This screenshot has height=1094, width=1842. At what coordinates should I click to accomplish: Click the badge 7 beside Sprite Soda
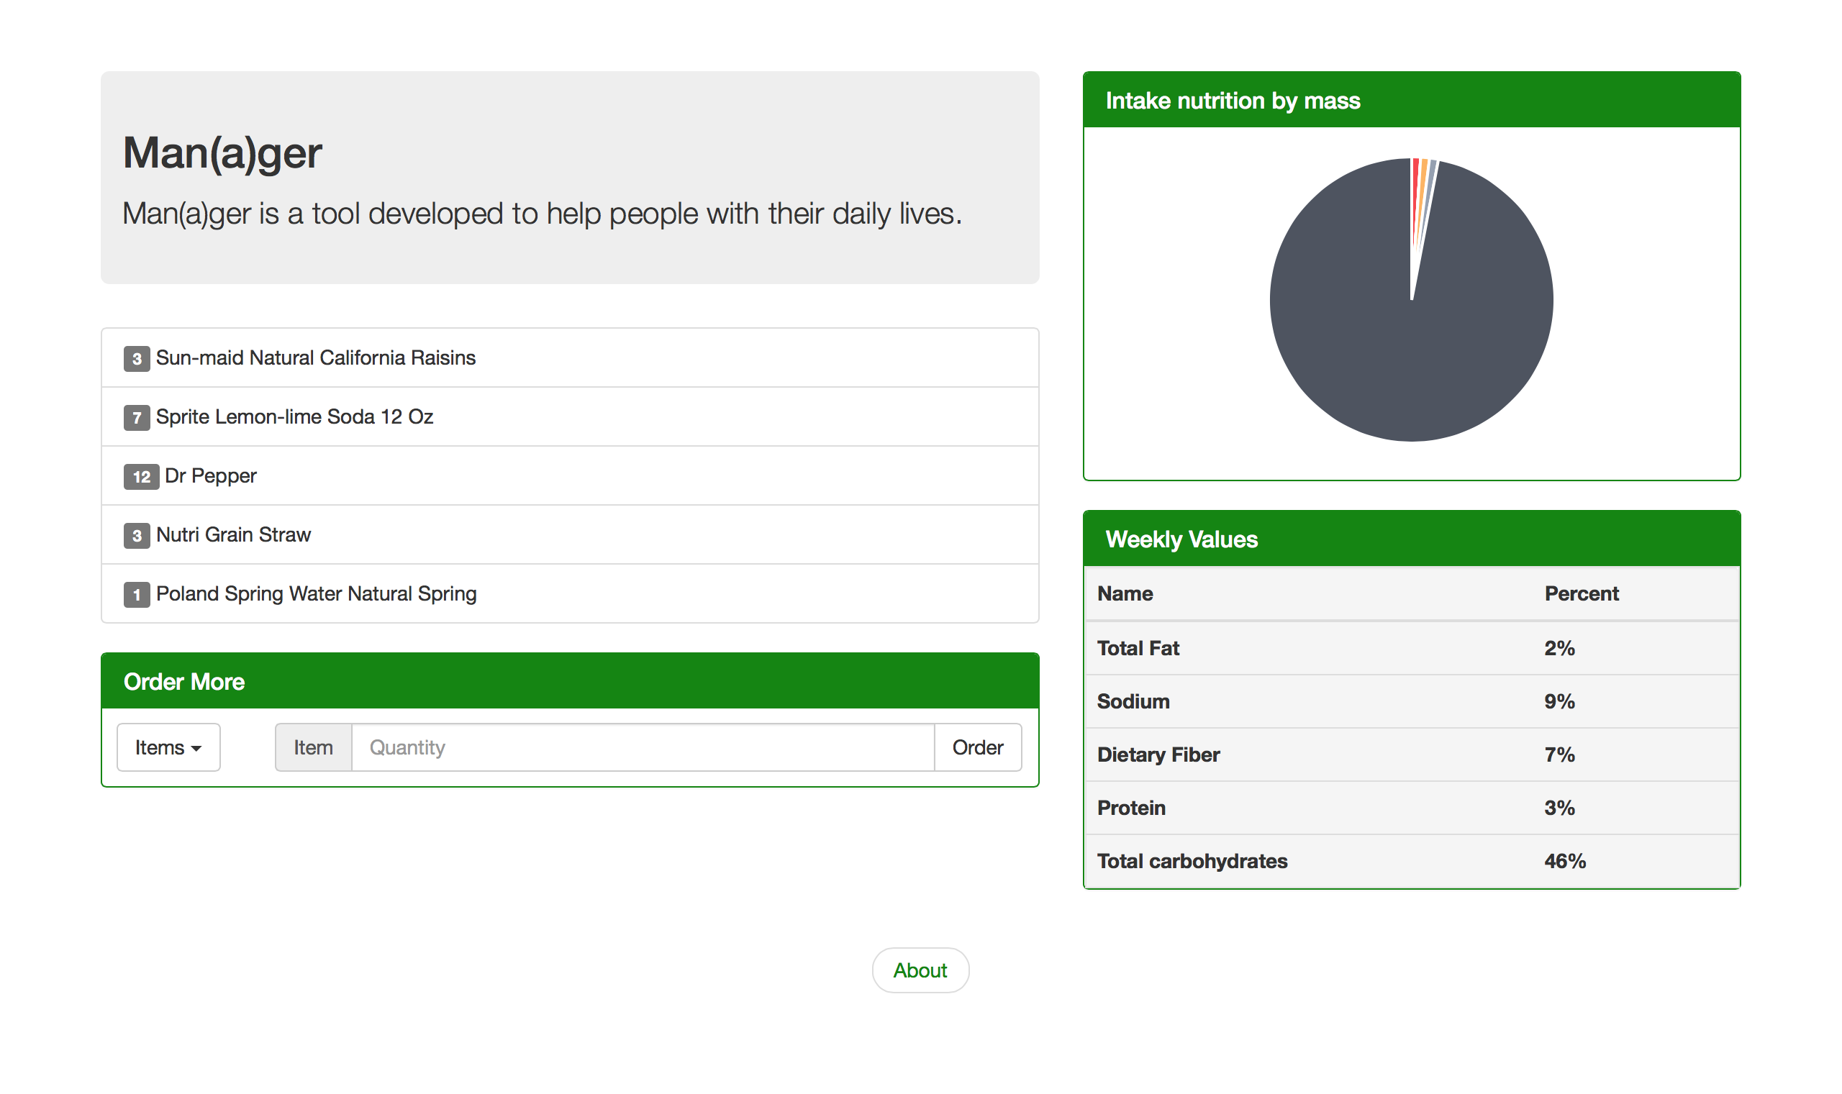(x=137, y=417)
